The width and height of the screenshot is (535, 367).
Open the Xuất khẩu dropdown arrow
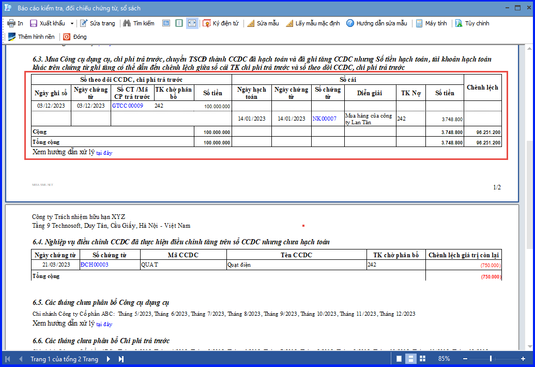coord(72,24)
